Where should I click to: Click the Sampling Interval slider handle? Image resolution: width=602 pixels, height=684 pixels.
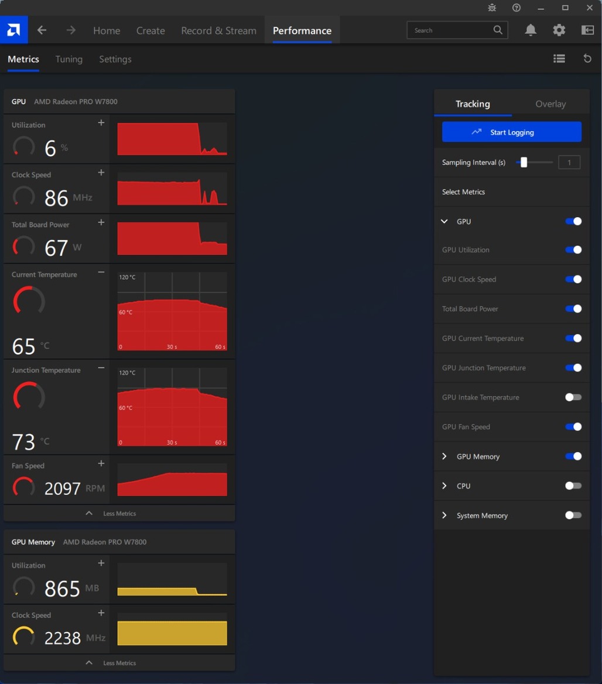click(524, 162)
